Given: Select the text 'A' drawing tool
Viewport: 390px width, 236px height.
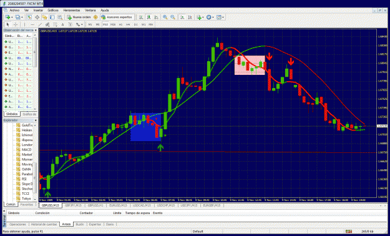Looking at the screenshot, I should (x=62, y=24).
